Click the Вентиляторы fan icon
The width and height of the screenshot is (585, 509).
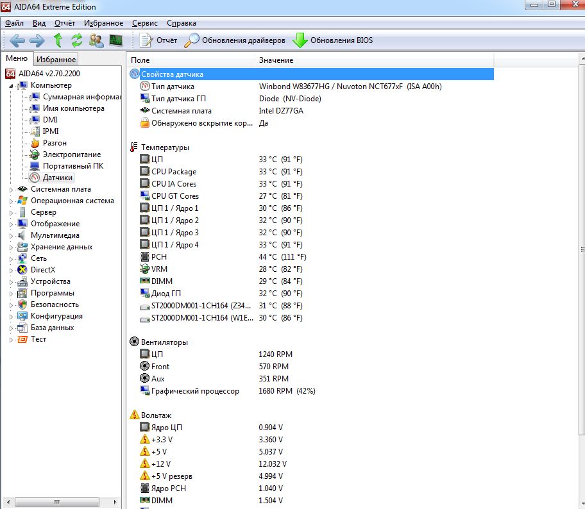(x=134, y=342)
